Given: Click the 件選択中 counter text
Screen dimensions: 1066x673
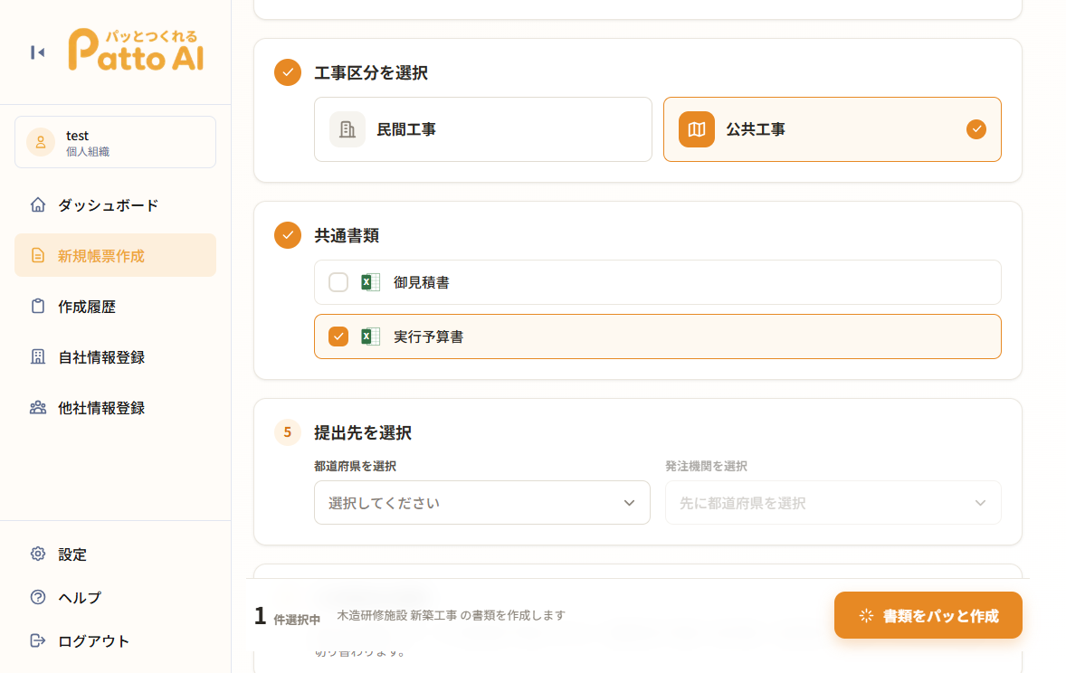Looking at the screenshot, I should 297,620.
